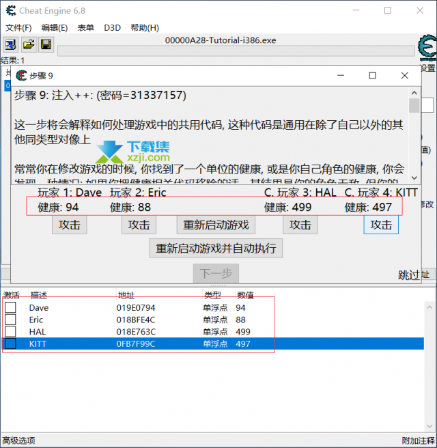Click address 018BFE4C
The image size is (437, 448).
point(136,320)
